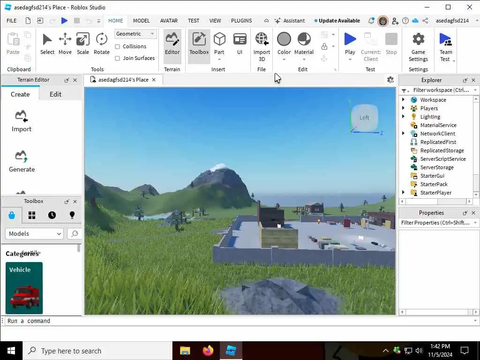
Task: Click the Color circle button
Action: pyautogui.click(x=284, y=39)
